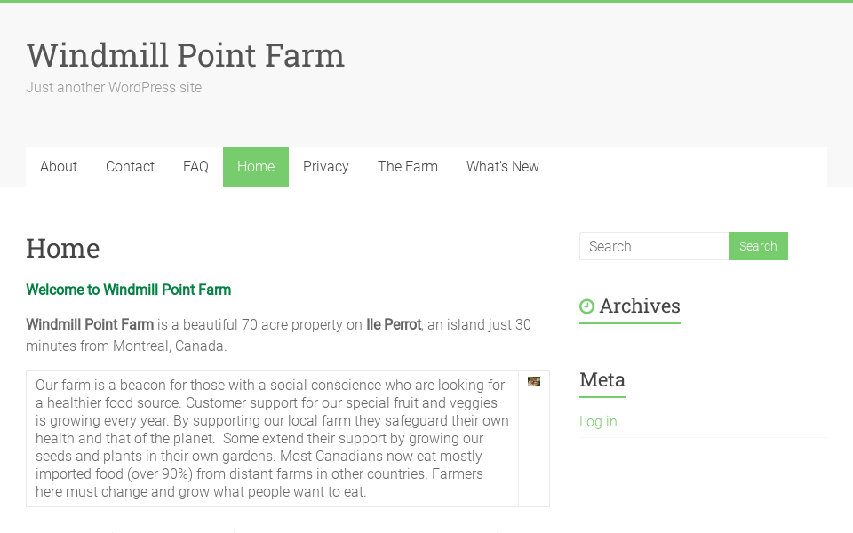
Task: Click the Welcome to Windmill Point Farm heading
Action: [x=128, y=290]
